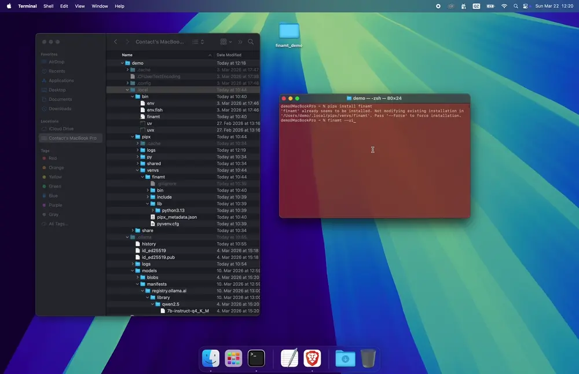Screen dimensions: 579x374
Task: Open the Window menu in menu bar
Action: 100,6
